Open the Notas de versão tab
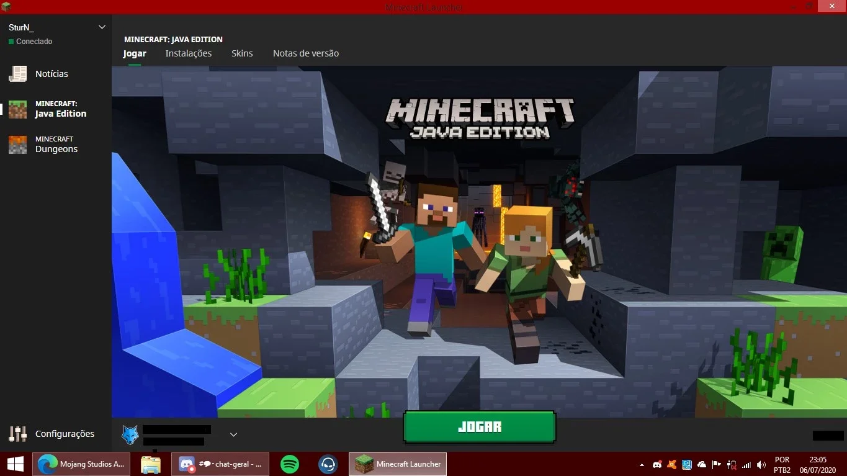The height and width of the screenshot is (476, 847). pos(306,53)
